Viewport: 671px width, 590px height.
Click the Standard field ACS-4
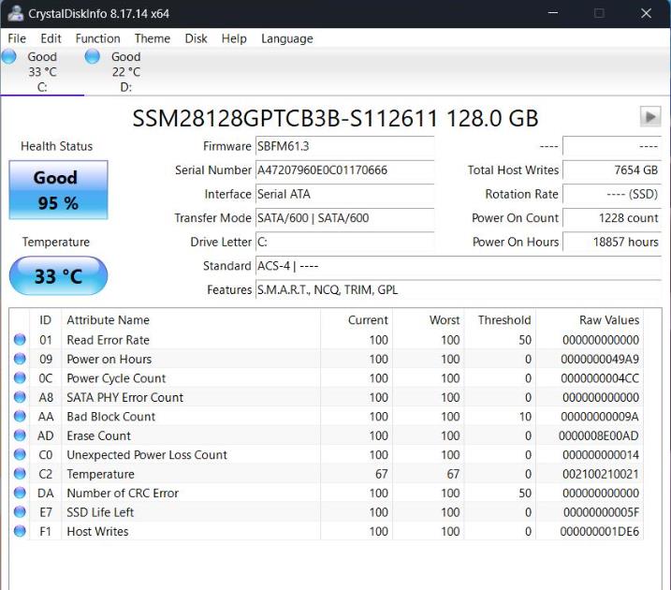tap(459, 266)
